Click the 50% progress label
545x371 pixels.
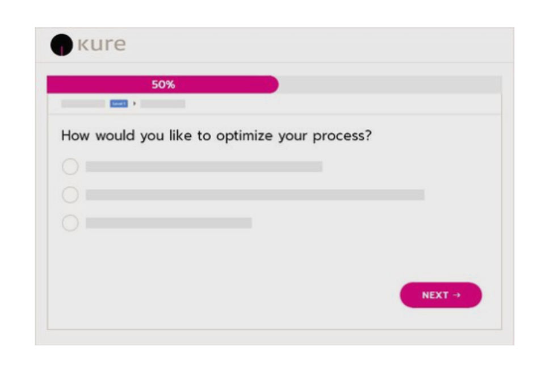coord(163,85)
